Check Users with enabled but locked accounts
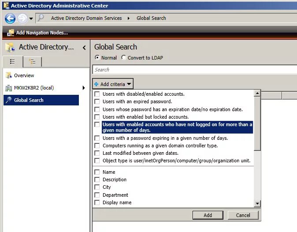297x232 pixels. [97, 117]
